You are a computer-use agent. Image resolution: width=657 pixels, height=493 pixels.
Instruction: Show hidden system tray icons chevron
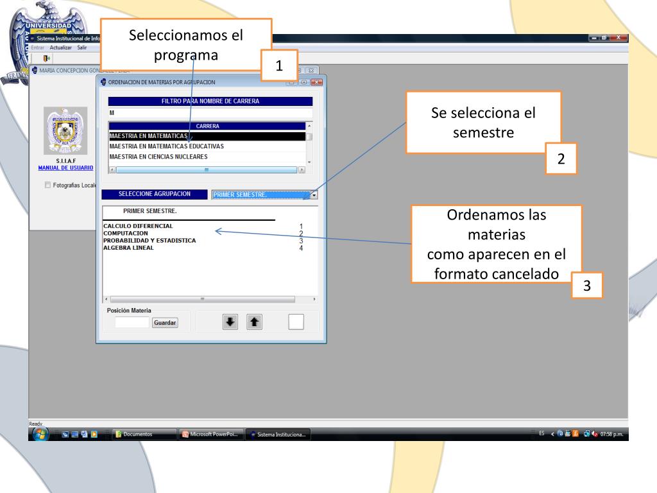(552, 434)
